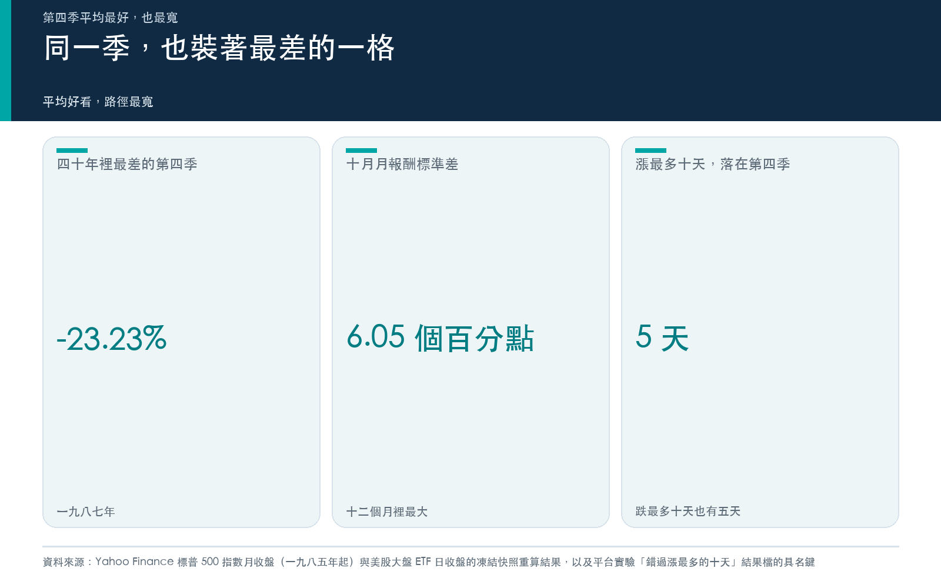Click the kicker text 第四季平均最好，也最寬
941x588 pixels.
111,18
